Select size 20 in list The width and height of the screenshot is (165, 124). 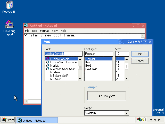click(120, 79)
